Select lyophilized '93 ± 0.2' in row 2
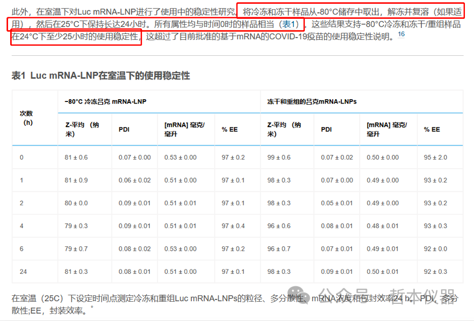474x321 pixels. click(435, 203)
